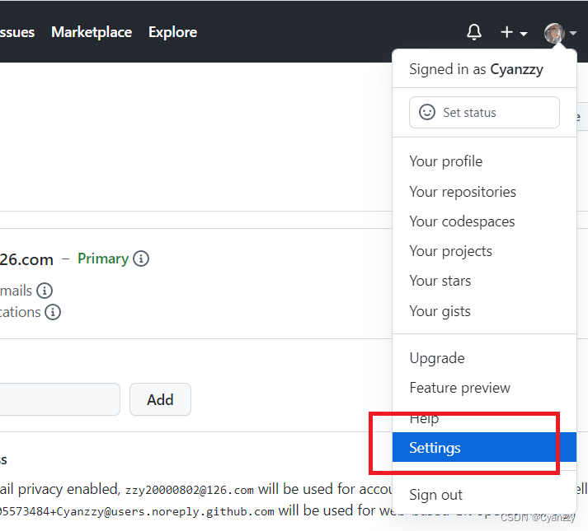Image resolution: width=588 pixels, height=531 pixels.
Task: Click the info icon beside Primary
Action: click(141, 259)
